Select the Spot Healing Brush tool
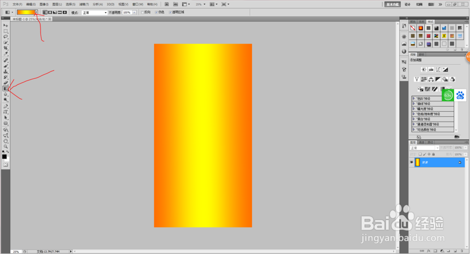The image size is (470, 254). point(5,60)
